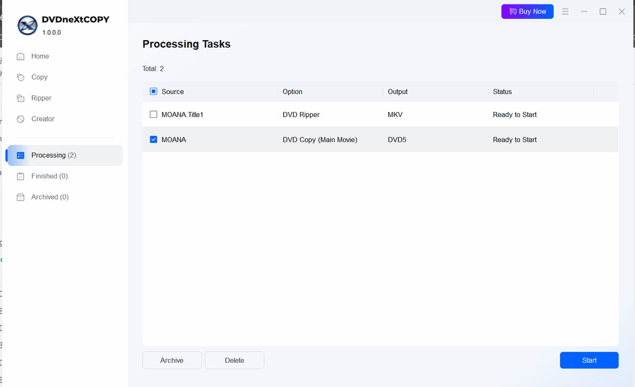Start the selected processing tasks

point(589,360)
